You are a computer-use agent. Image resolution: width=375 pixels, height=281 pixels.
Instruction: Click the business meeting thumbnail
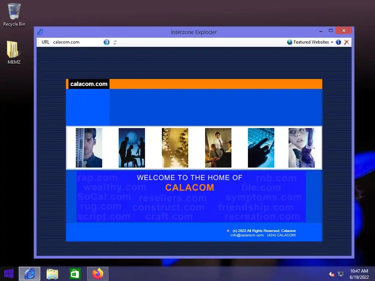pos(218,148)
